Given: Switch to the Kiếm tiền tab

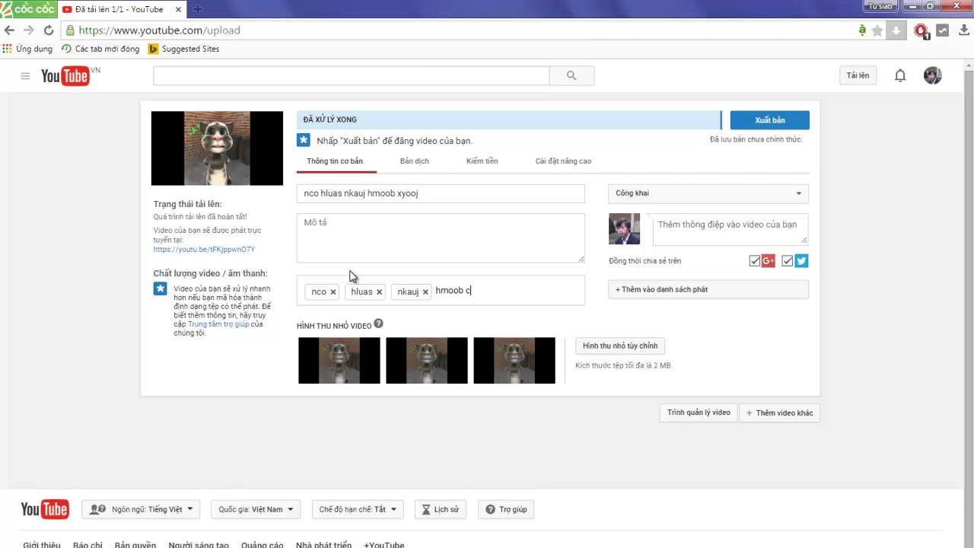Looking at the screenshot, I should (x=482, y=161).
